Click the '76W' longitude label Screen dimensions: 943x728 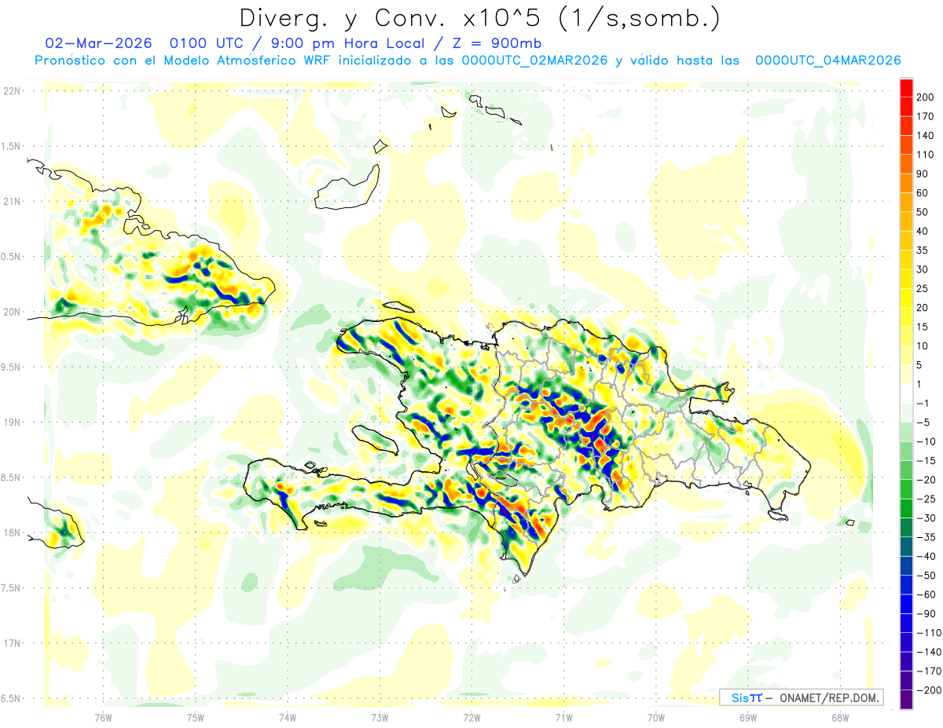pos(103,717)
